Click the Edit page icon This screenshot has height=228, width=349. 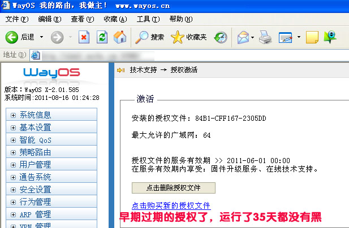coord(285,37)
